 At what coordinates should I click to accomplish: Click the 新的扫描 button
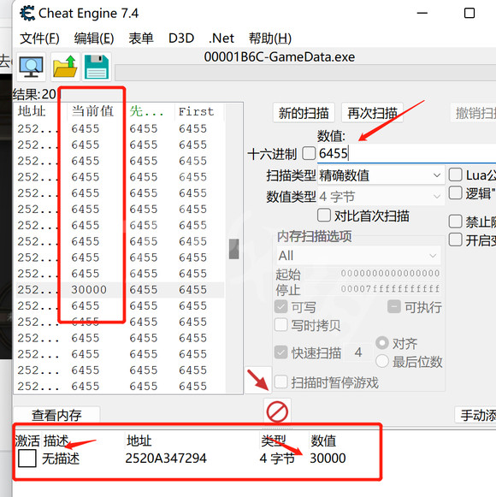(x=304, y=113)
